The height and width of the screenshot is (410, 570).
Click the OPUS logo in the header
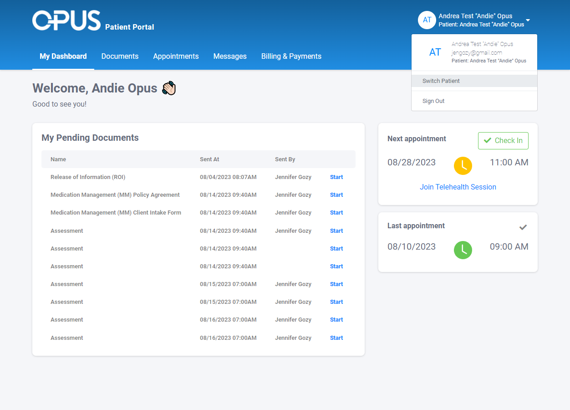[66, 20]
